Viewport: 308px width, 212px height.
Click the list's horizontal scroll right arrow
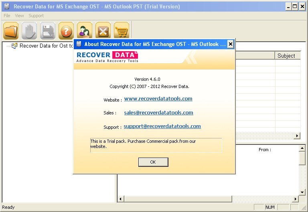coord(297,136)
